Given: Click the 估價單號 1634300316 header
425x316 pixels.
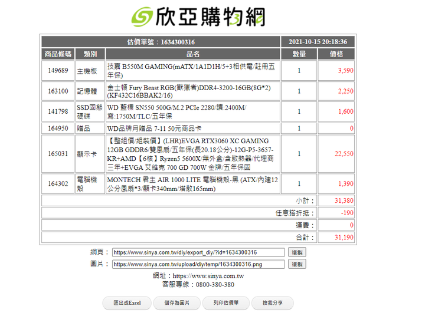Looking at the screenshot, I should click(161, 42).
